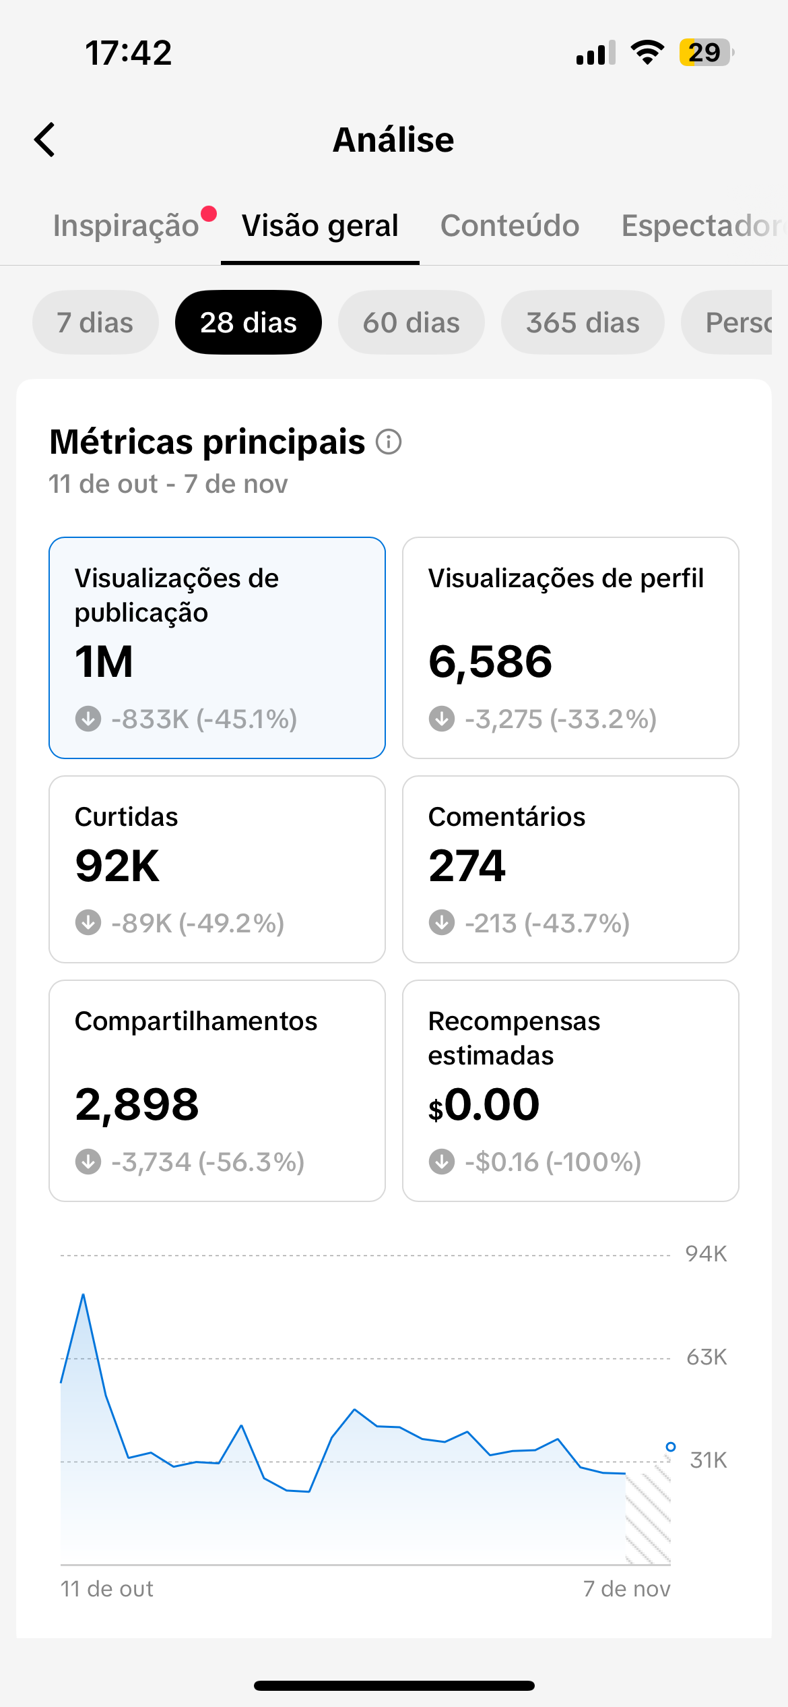The width and height of the screenshot is (788, 1707).
Task: Tap the decrease arrow under Visualizações de perfil
Action: 442,719
